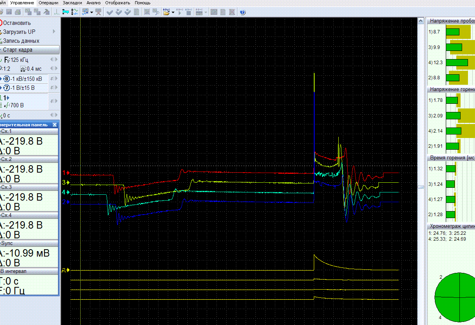This screenshot has width=475, height=325.
Task: Click the round channel 8 icon
Action: point(6,79)
